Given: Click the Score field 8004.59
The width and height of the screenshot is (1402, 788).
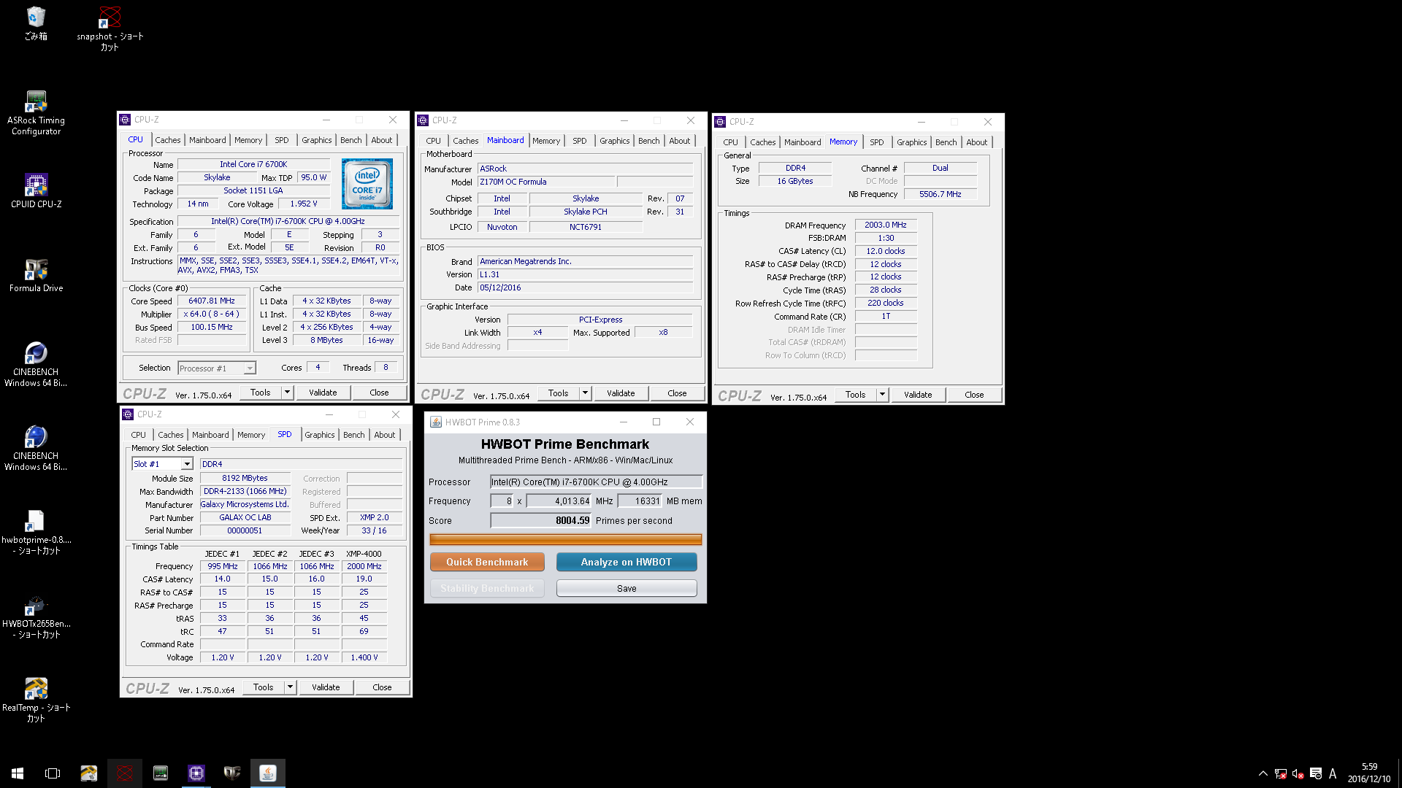Looking at the screenshot, I should [540, 520].
